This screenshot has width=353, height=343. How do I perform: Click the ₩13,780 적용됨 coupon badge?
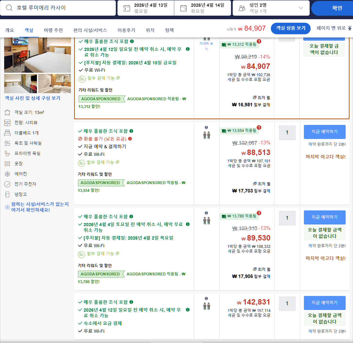click(239, 216)
